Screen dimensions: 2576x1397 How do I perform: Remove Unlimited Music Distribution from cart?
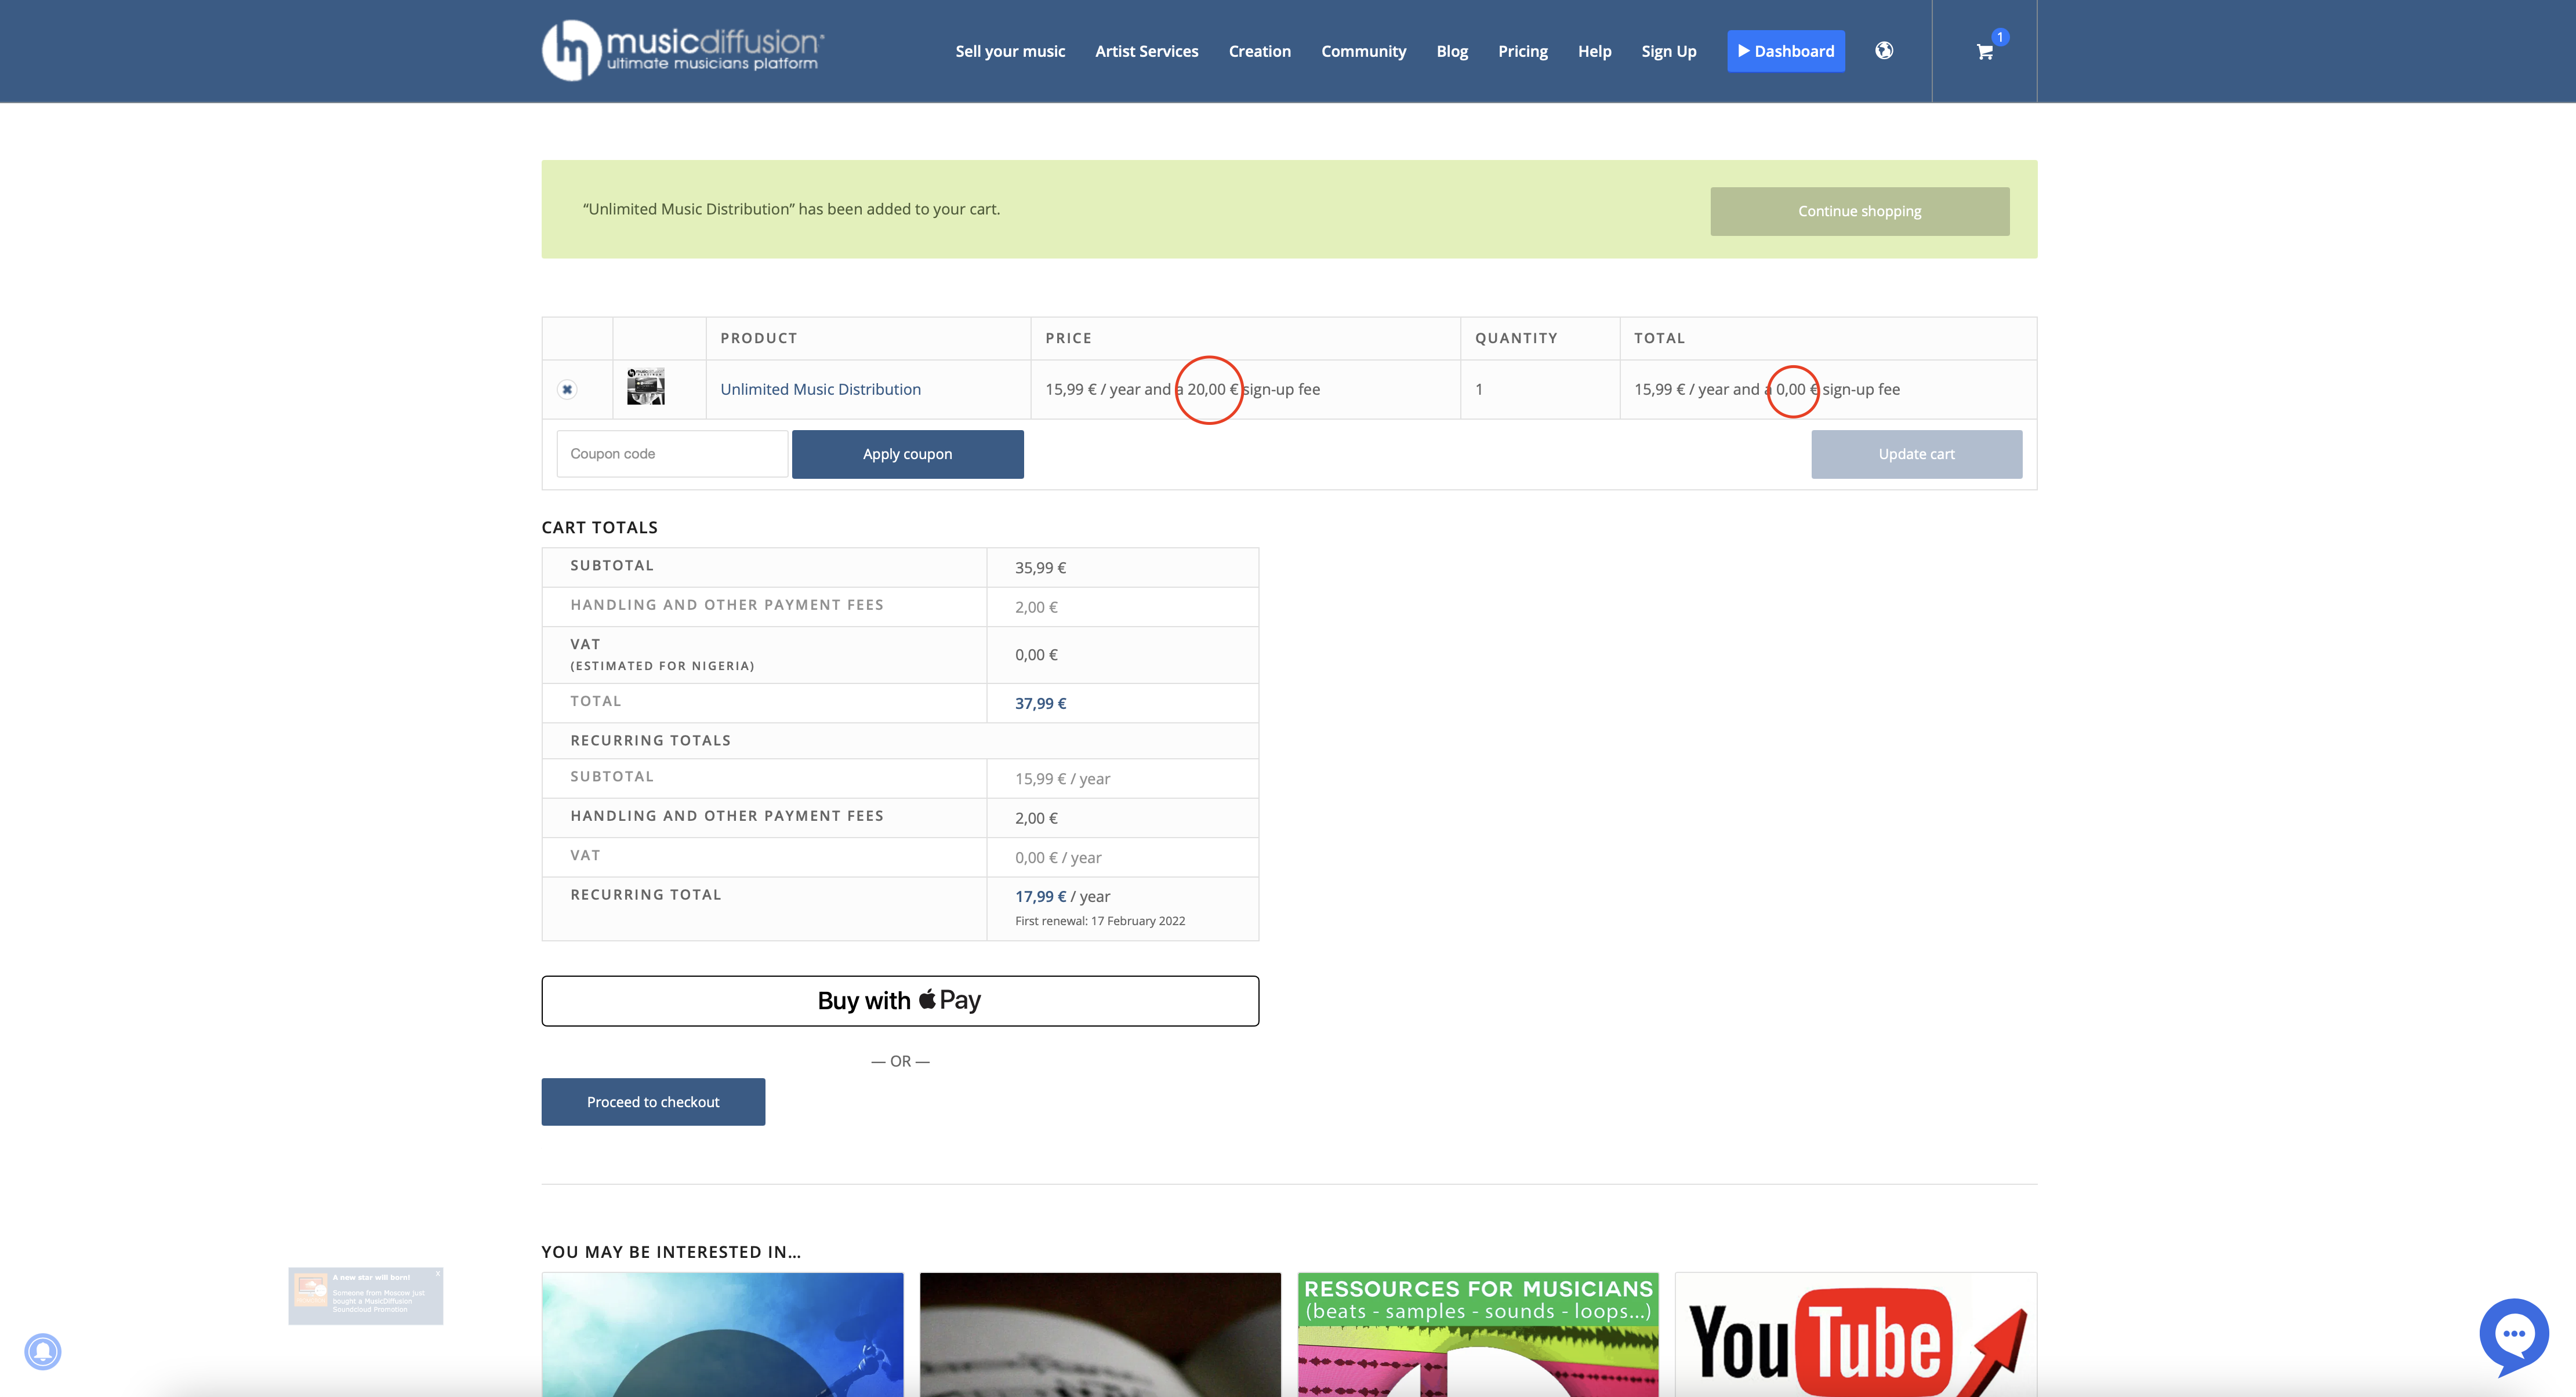(567, 390)
